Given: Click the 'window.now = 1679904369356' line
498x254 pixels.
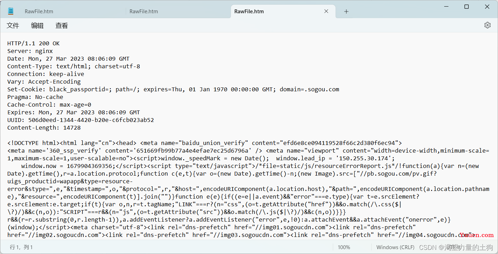Looking at the screenshot, I should [x=250, y=166].
